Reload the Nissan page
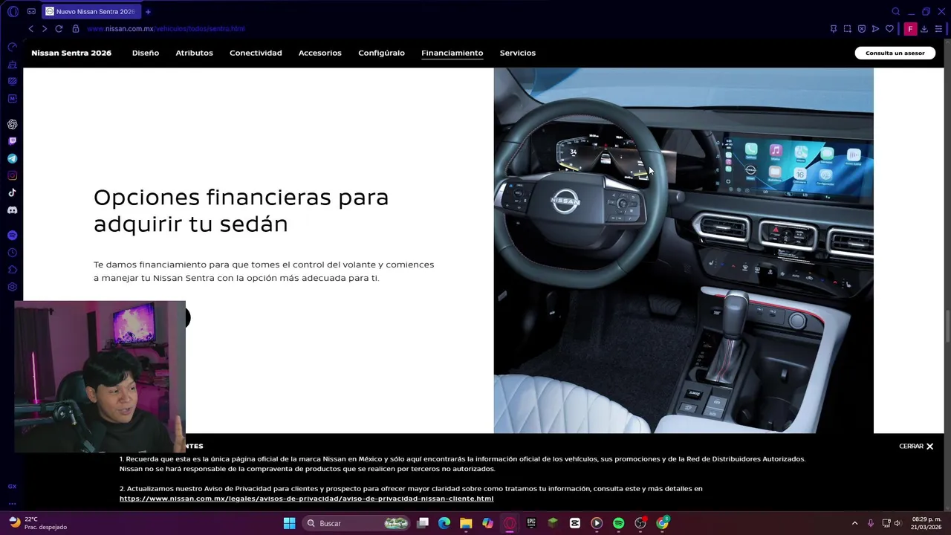The height and width of the screenshot is (535, 951). pyautogui.click(x=59, y=29)
